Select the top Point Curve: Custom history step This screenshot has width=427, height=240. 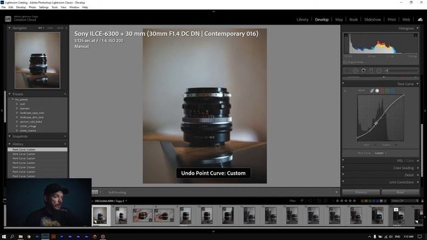(x=37, y=149)
